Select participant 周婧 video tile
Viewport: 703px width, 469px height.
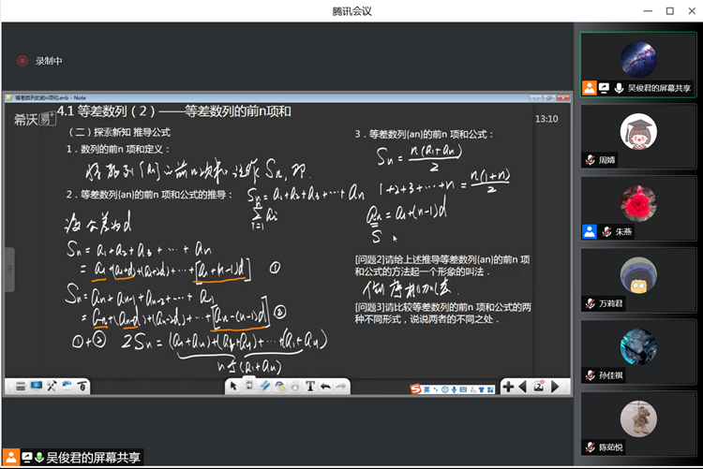[638, 136]
